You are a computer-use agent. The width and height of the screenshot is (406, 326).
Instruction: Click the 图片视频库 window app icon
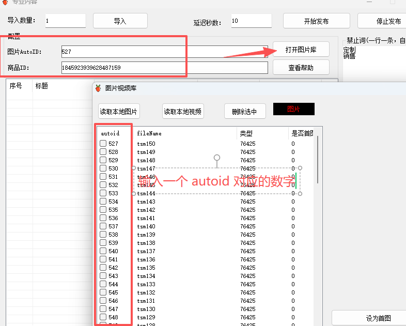[98, 88]
